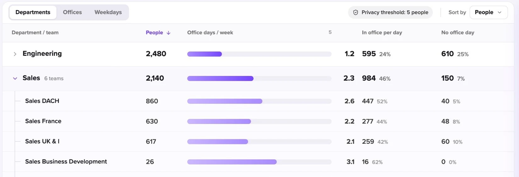Click Sales Business Development days value 3.1

click(x=350, y=162)
